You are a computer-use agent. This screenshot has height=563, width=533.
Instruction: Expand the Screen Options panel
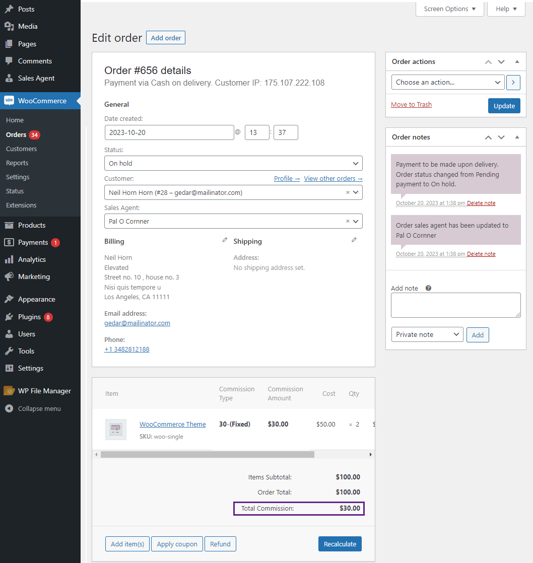point(450,9)
